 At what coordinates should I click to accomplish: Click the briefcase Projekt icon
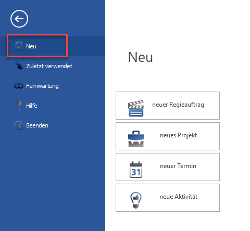136,139
